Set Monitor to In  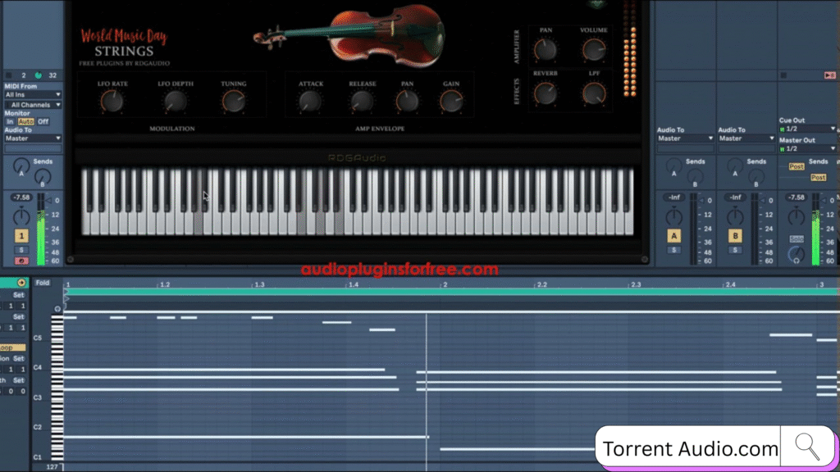click(11, 121)
